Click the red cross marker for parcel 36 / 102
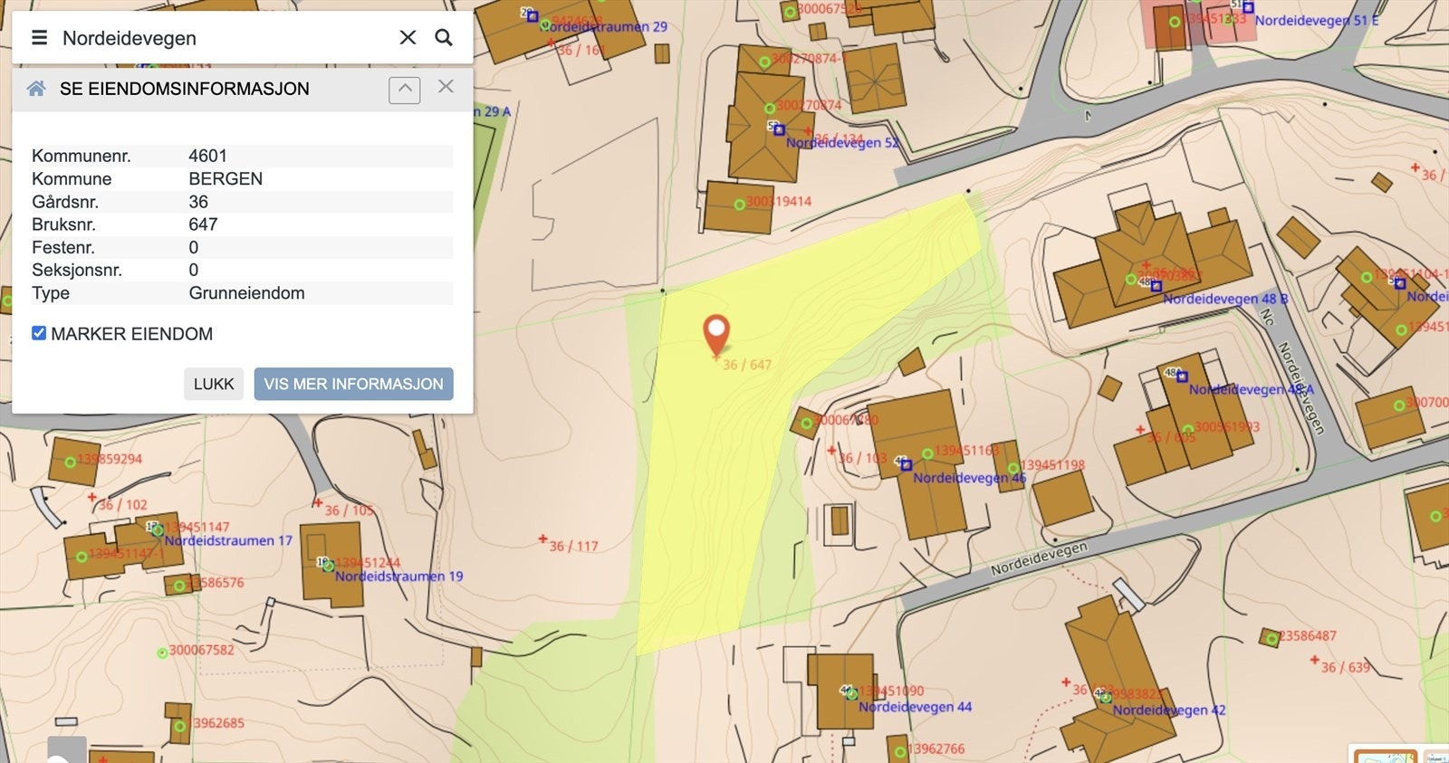The height and width of the screenshot is (763, 1449). click(91, 498)
